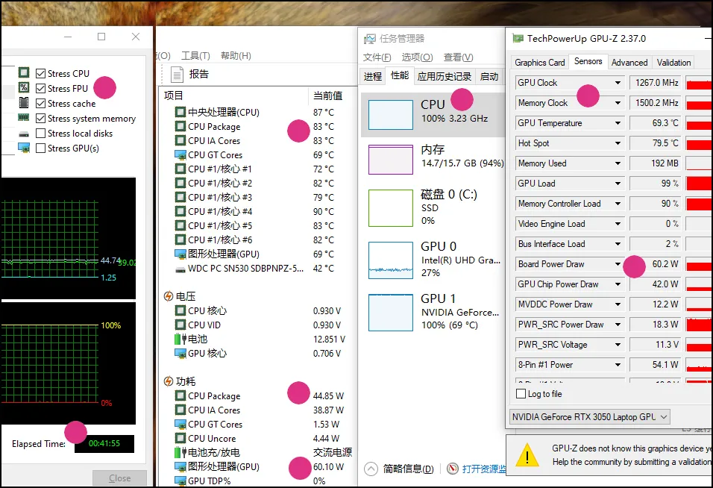Open the 帮助(H) menu
This screenshot has width=713, height=488.
tap(236, 55)
